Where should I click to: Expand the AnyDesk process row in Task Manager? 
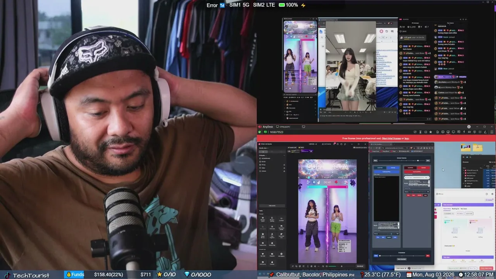(x=464, y=173)
